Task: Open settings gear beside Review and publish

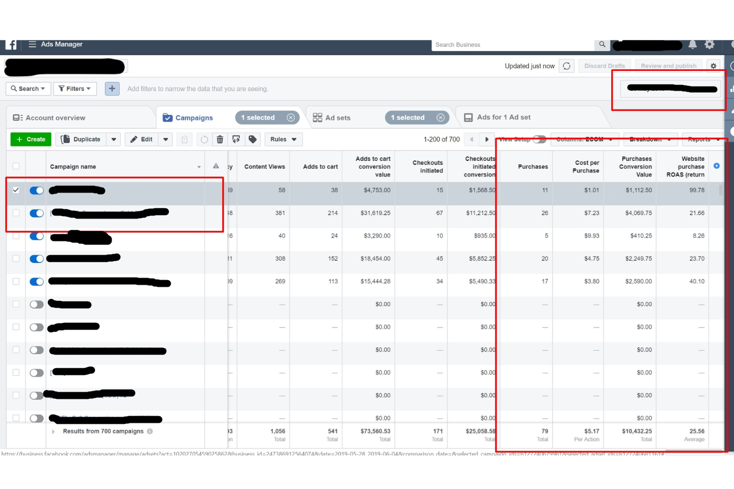Action: coord(713,66)
